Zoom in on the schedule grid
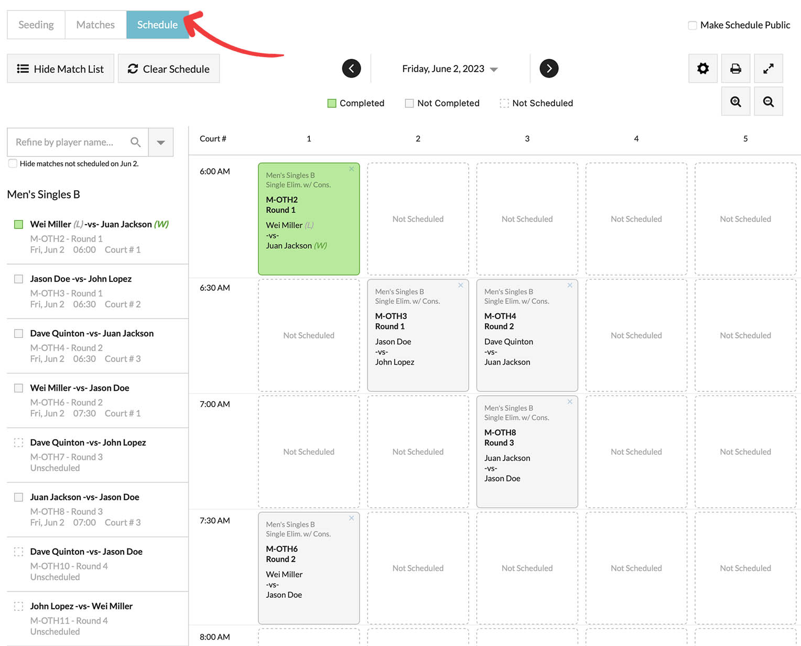Screen dimensions: 801x646 tap(735, 102)
